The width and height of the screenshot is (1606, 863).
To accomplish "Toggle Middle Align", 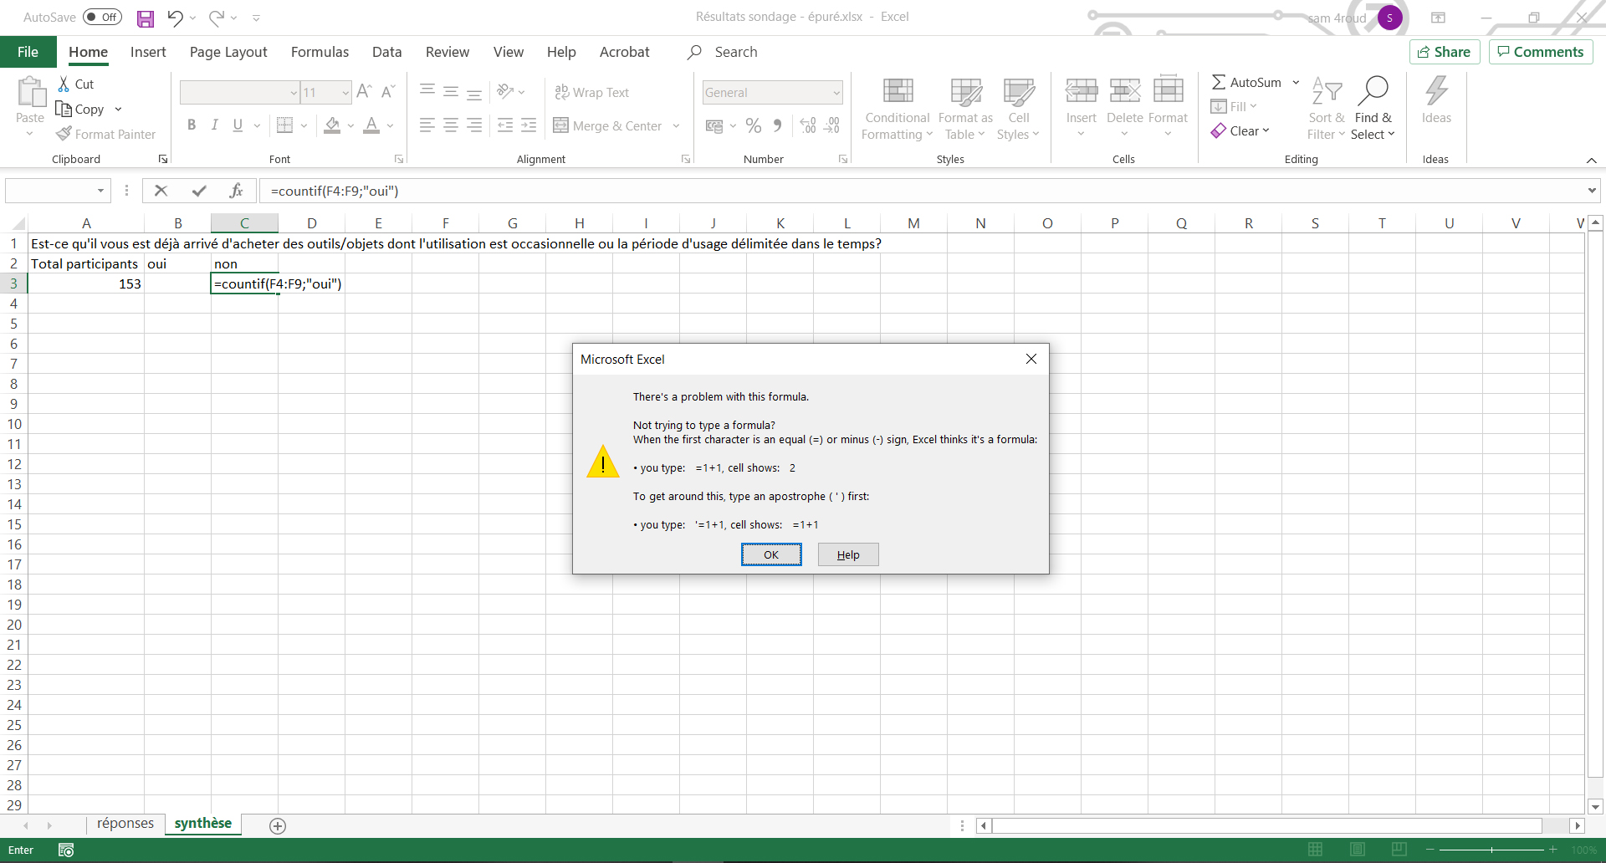I will (x=451, y=91).
